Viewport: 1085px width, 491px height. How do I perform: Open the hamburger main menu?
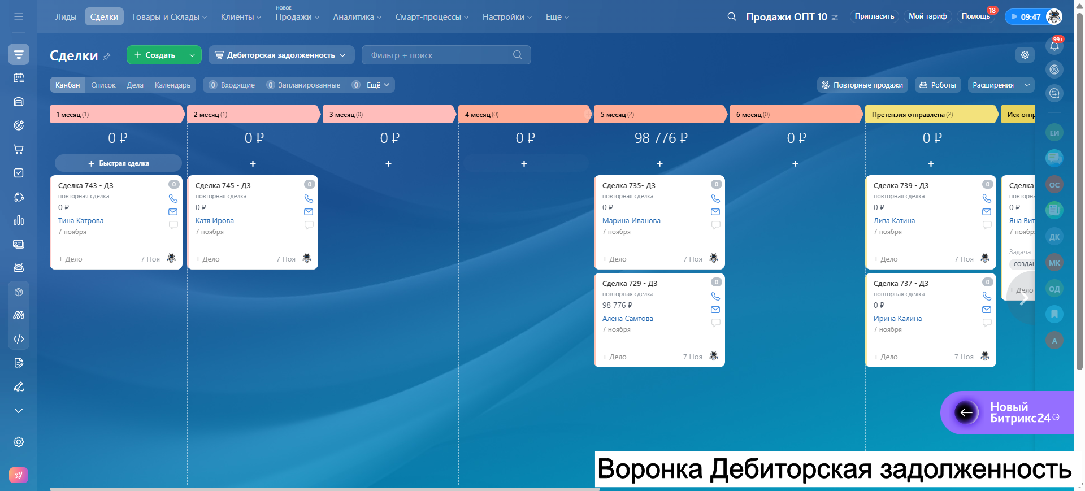pyautogui.click(x=19, y=16)
